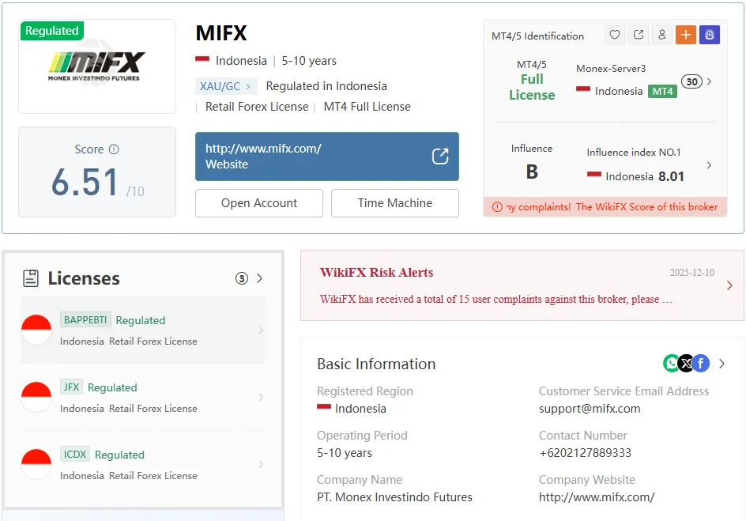Viewport: 746px width, 521px height.
Task: Expand the JFX license row chevron
Action: 261,397
